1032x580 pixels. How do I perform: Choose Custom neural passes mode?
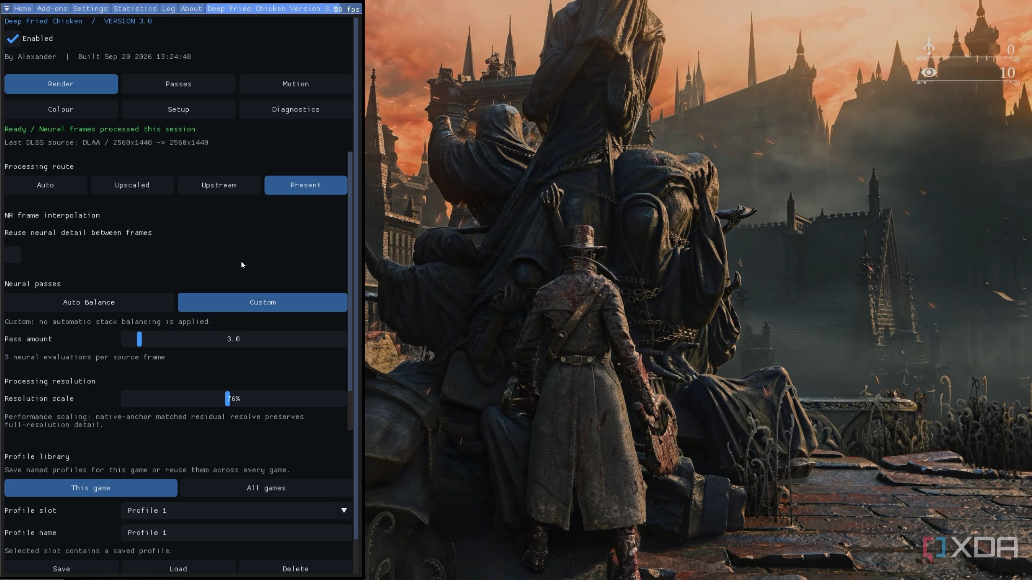(x=262, y=302)
